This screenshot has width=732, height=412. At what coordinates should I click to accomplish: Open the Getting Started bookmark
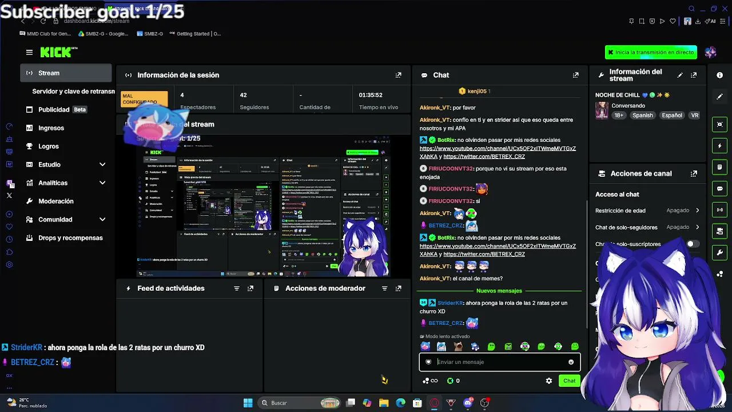click(x=194, y=34)
